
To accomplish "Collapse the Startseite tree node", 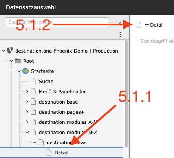I will point(19,71).
